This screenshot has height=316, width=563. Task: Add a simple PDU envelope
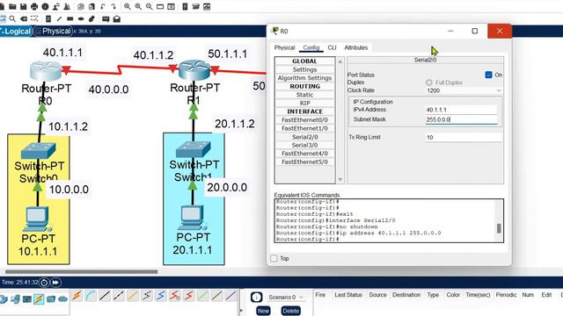pos(106,18)
